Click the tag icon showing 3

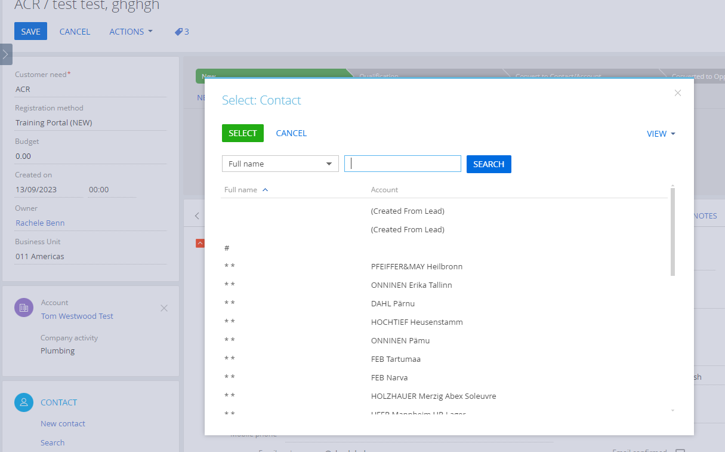[x=181, y=32]
